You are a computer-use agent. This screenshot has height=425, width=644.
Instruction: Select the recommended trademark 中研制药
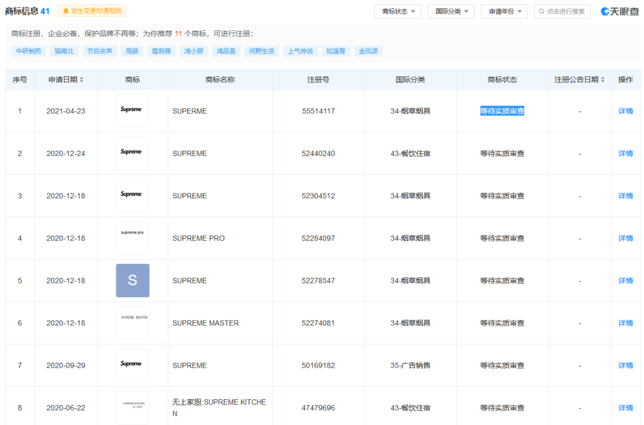point(28,51)
